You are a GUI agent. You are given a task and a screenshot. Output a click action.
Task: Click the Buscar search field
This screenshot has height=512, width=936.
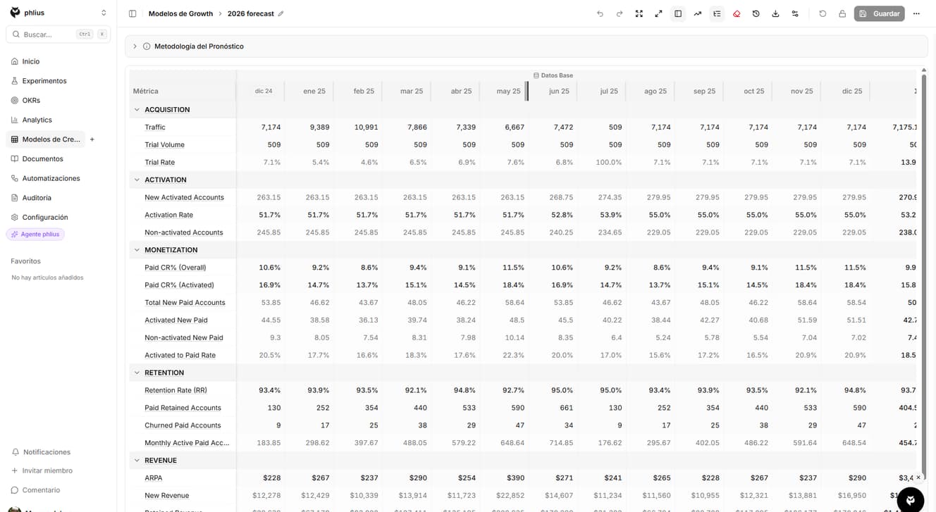[48, 35]
